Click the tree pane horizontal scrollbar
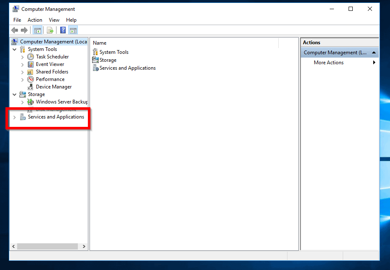 pyautogui.click(x=47, y=246)
